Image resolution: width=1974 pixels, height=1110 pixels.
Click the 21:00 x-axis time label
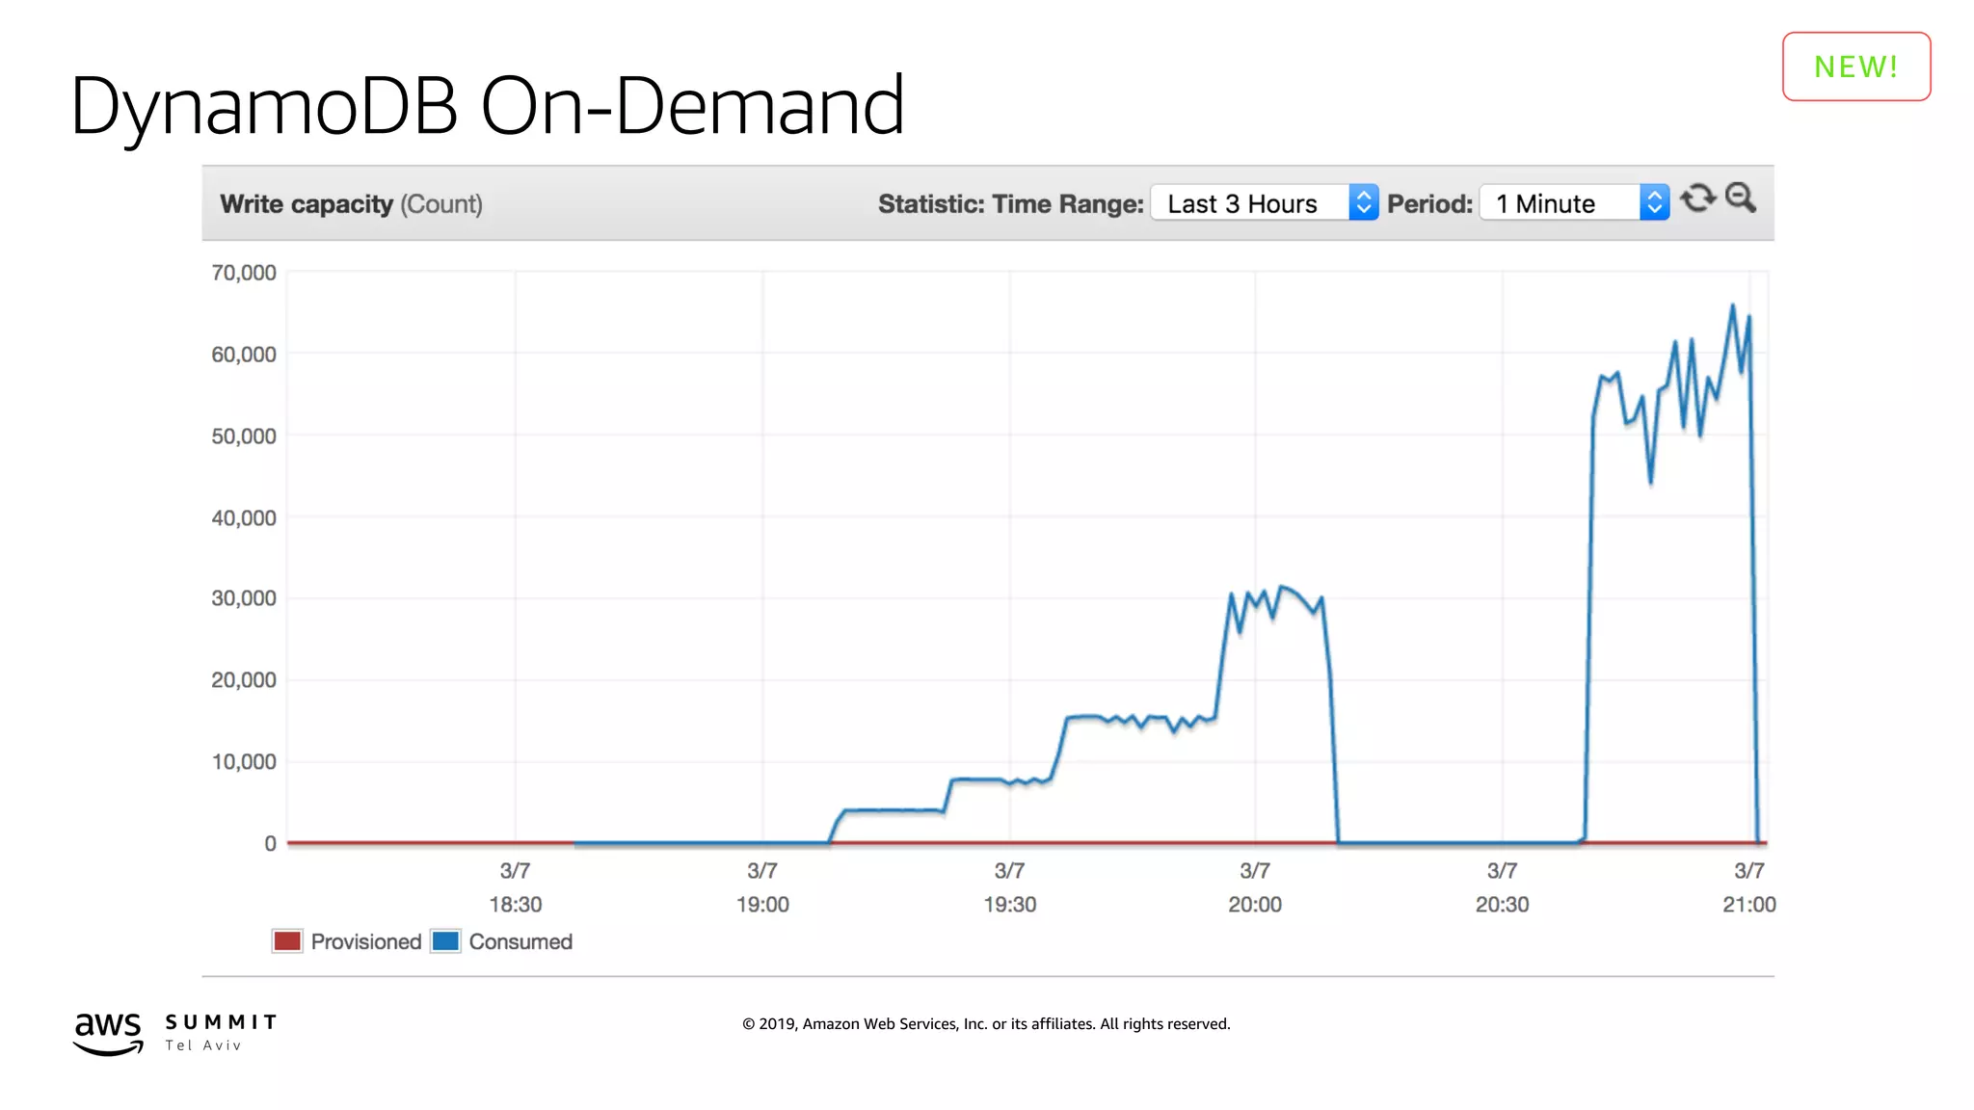(1749, 905)
